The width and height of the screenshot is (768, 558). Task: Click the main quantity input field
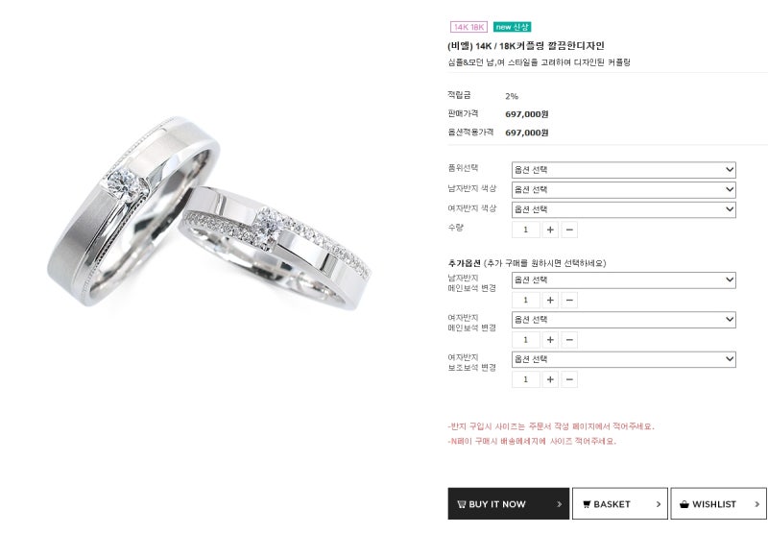[526, 230]
